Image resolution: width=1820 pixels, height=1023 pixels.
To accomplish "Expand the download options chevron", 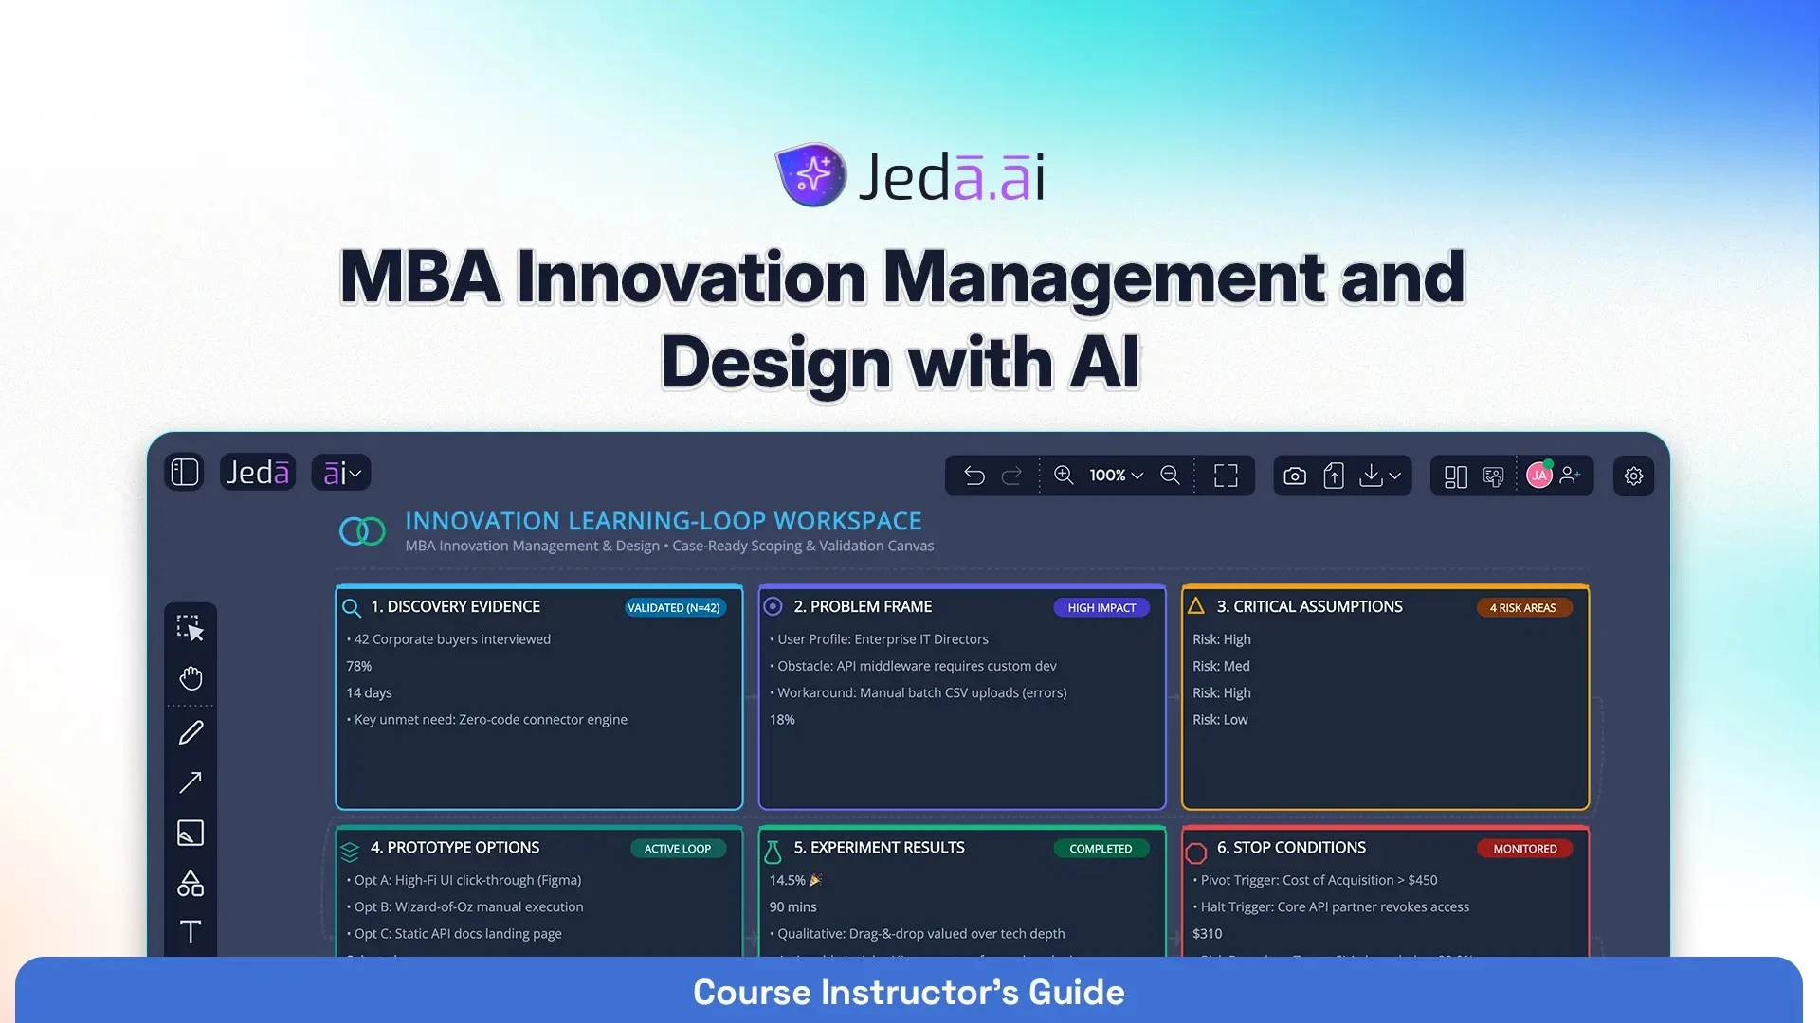I will tap(1394, 476).
